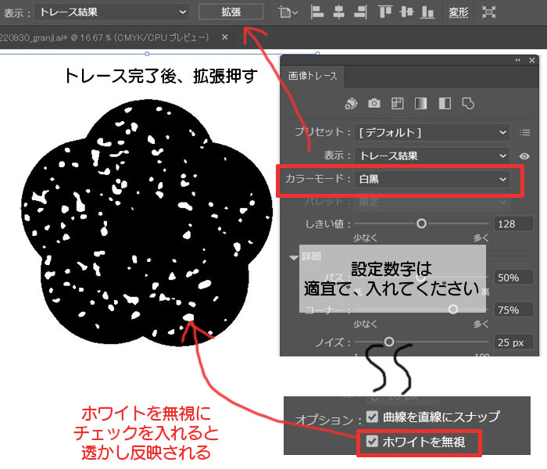Click the traced black flower artwork
Screen dimensions: 547x469
pyautogui.click(x=147, y=224)
